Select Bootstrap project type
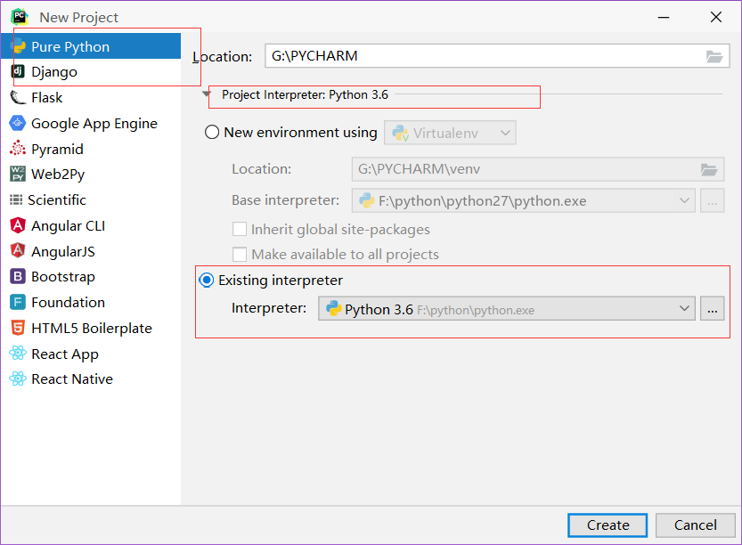 pos(91,276)
